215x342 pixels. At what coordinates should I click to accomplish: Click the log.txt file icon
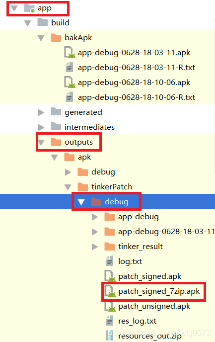[x=110, y=261]
